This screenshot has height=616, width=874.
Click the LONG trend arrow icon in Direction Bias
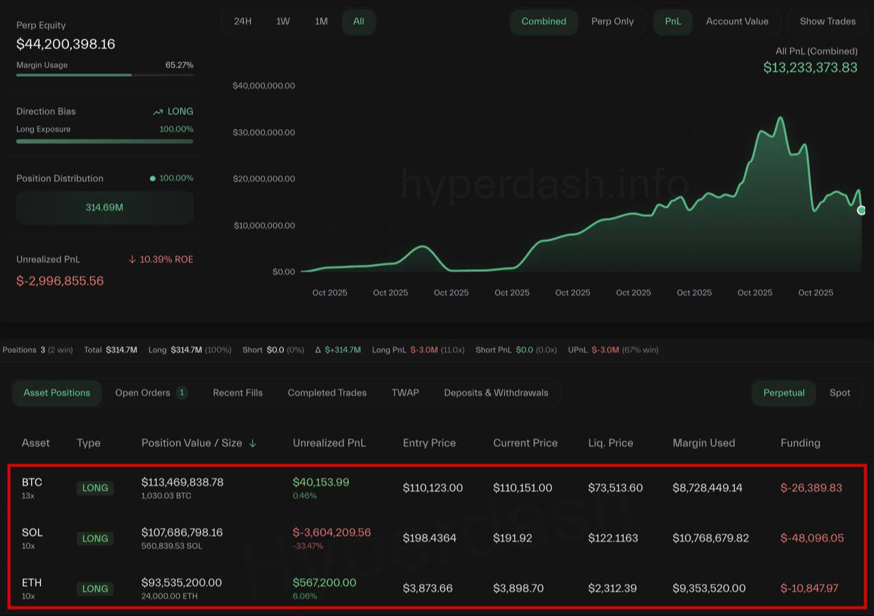click(158, 112)
